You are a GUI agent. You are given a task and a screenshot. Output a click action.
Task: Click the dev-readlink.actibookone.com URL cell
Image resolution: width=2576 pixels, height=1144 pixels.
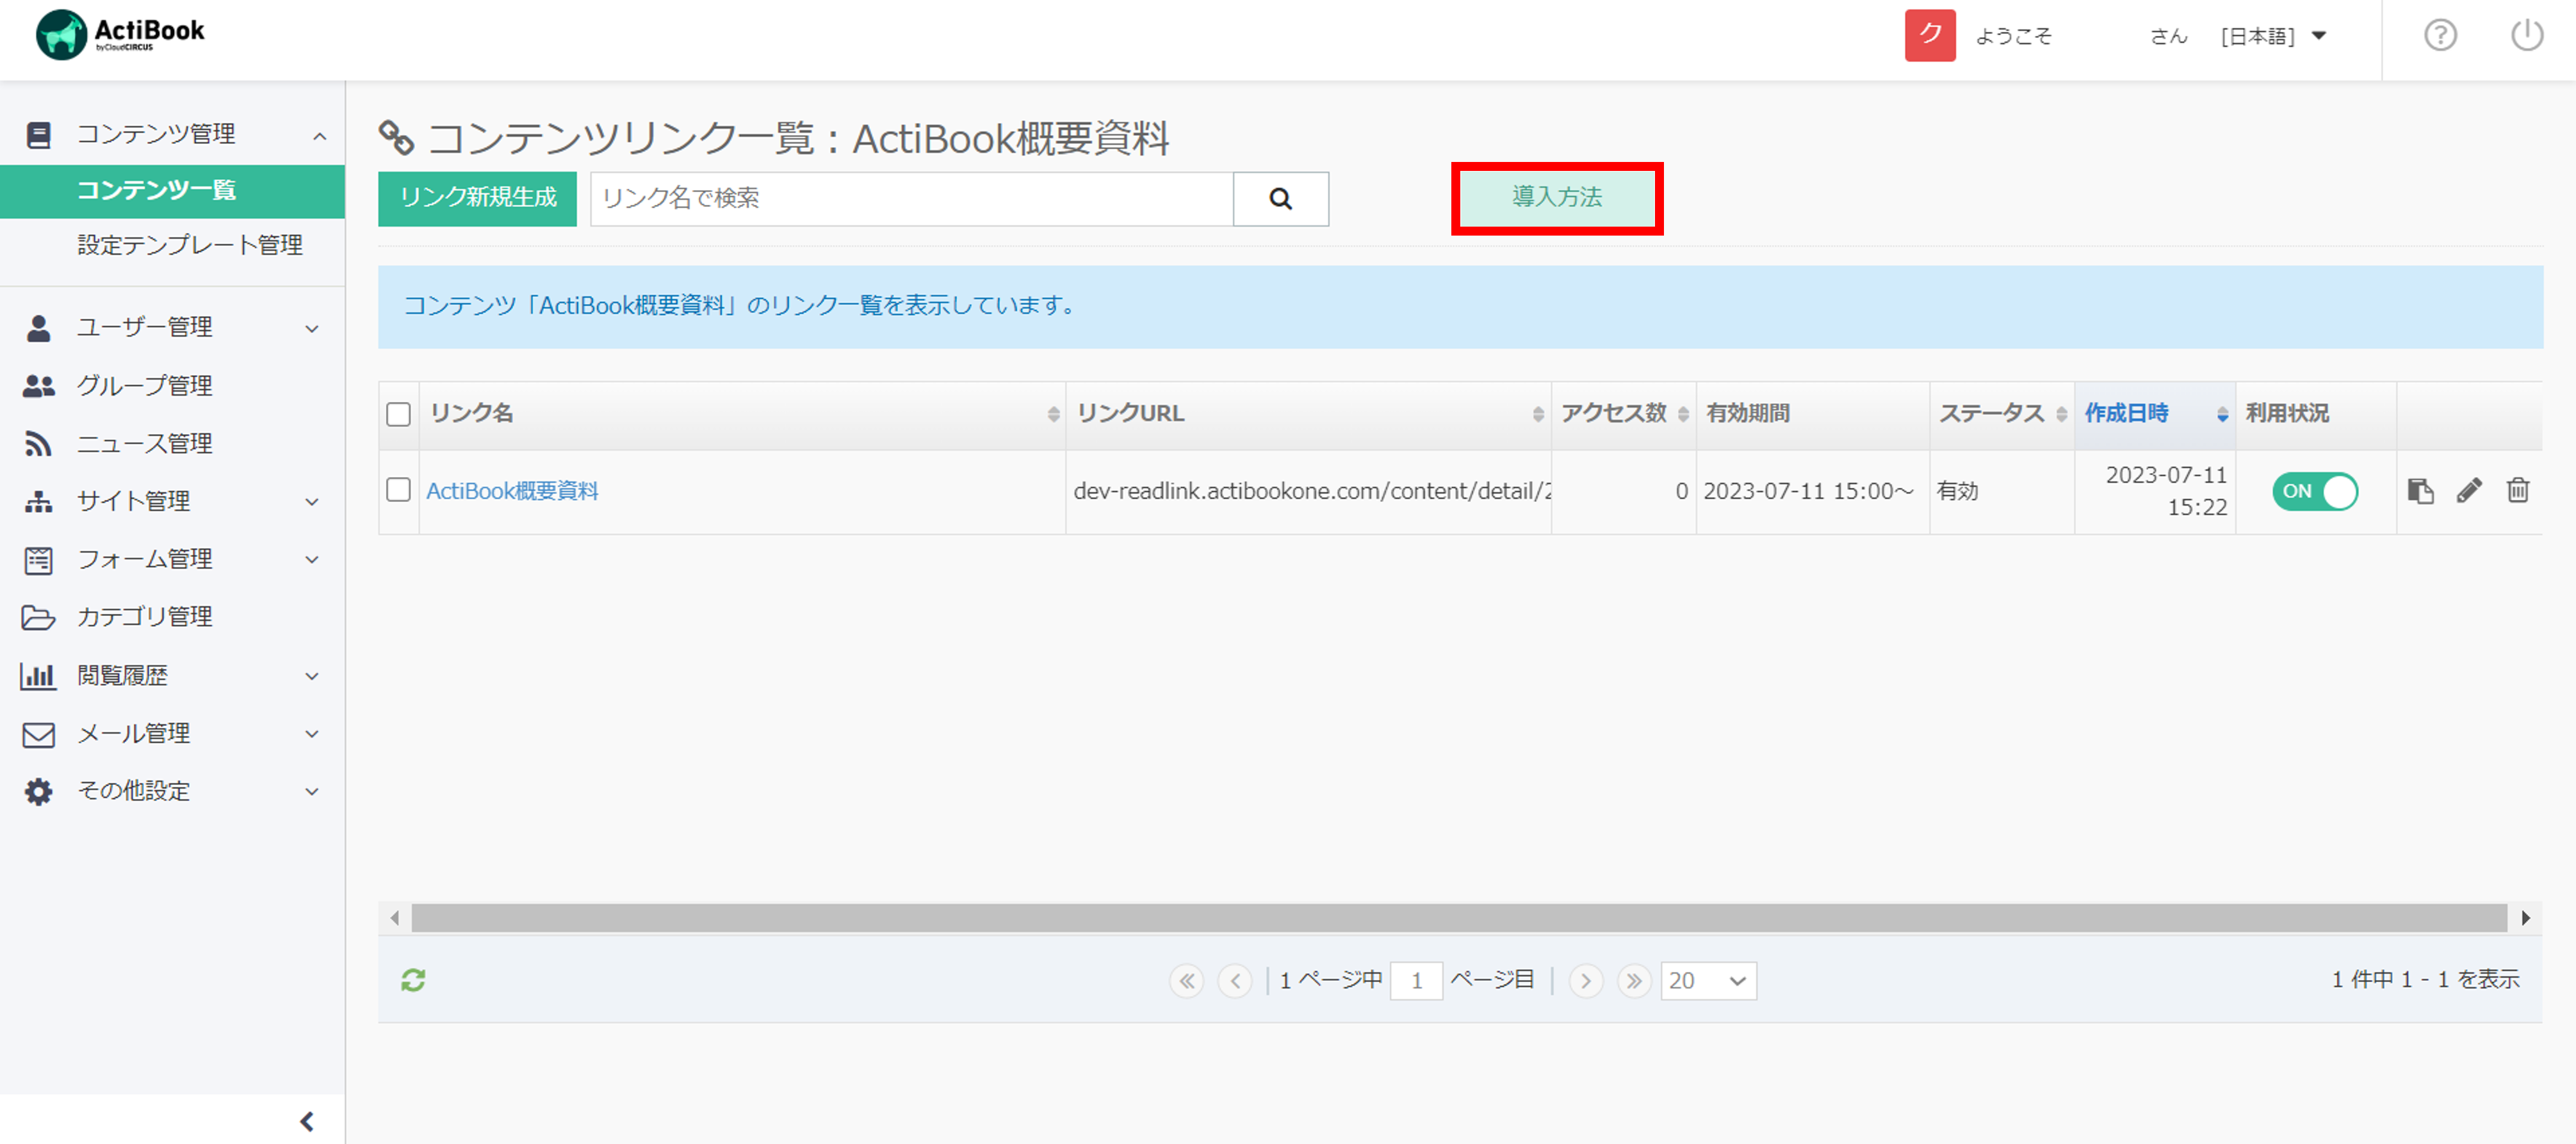click(x=1309, y=492)
